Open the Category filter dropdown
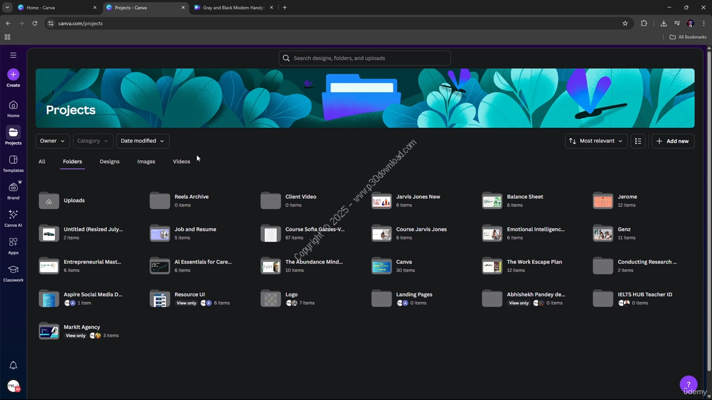Image resolution: width=712 pixels, height=400 pixels. (93, 141)
